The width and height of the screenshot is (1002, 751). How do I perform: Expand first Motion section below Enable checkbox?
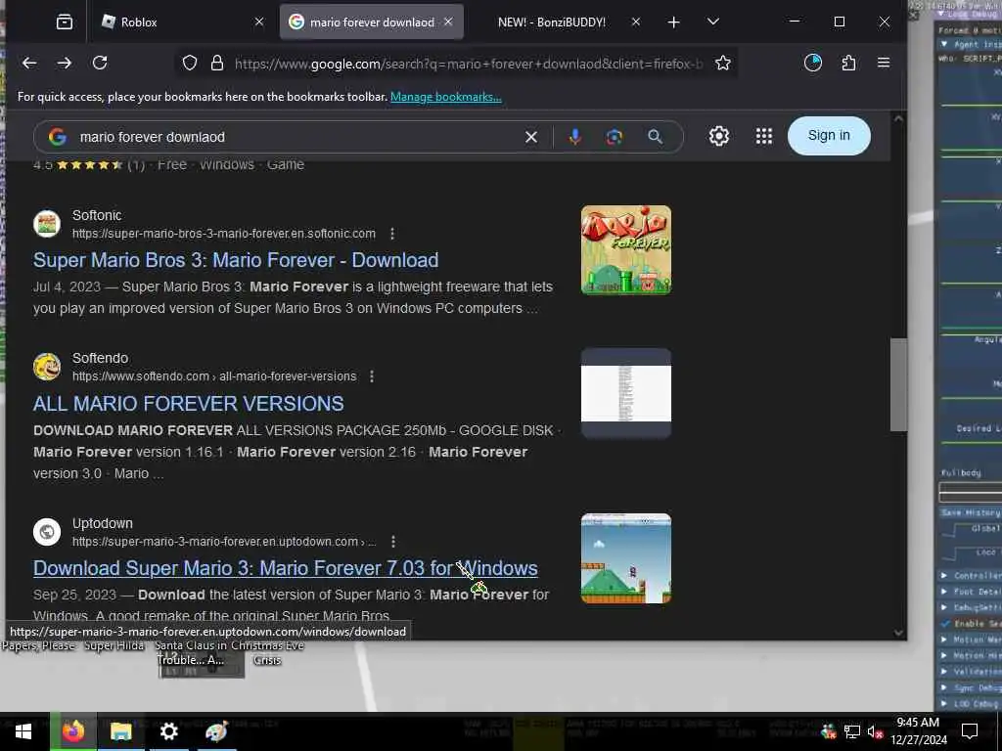point(944,640)
